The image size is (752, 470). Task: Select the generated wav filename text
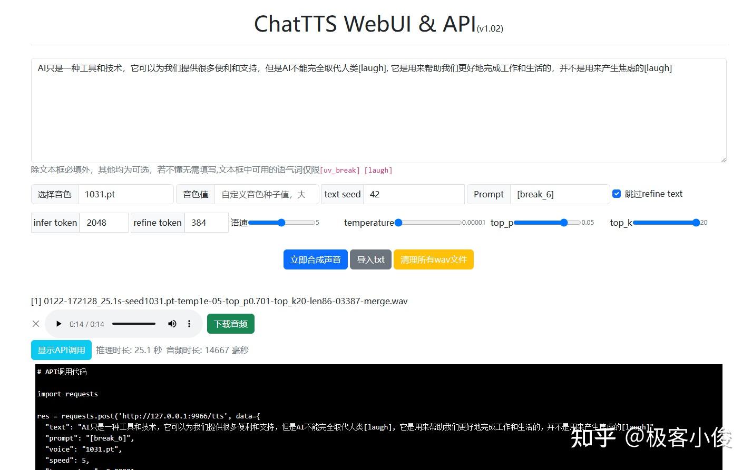point(219,301)
